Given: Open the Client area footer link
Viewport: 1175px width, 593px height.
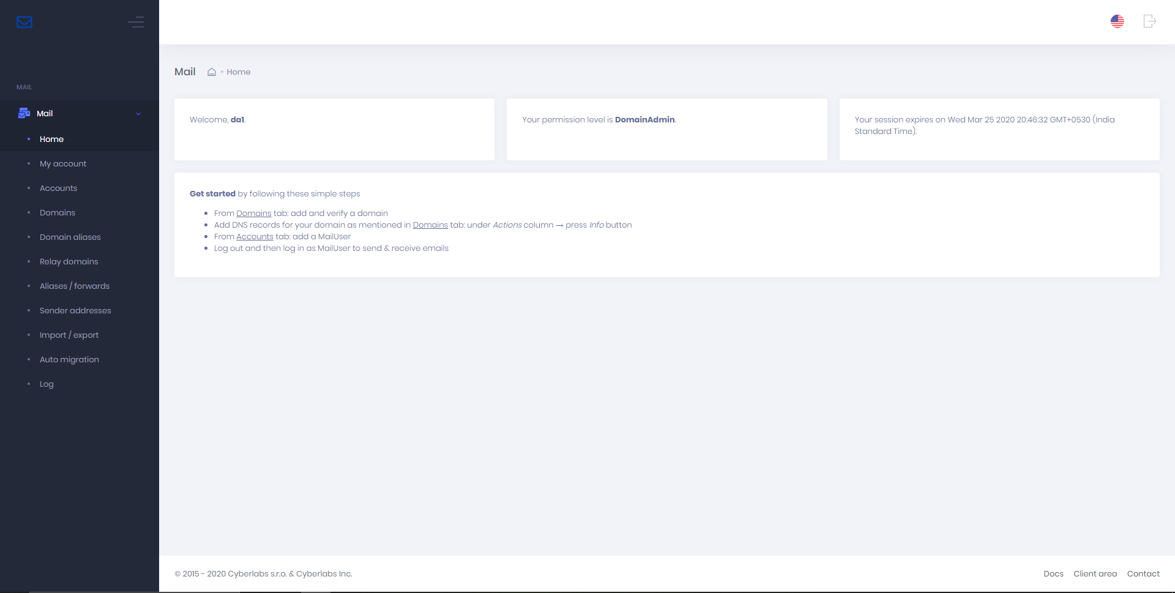Looking at the screenshot, I should pos(1095,573).
